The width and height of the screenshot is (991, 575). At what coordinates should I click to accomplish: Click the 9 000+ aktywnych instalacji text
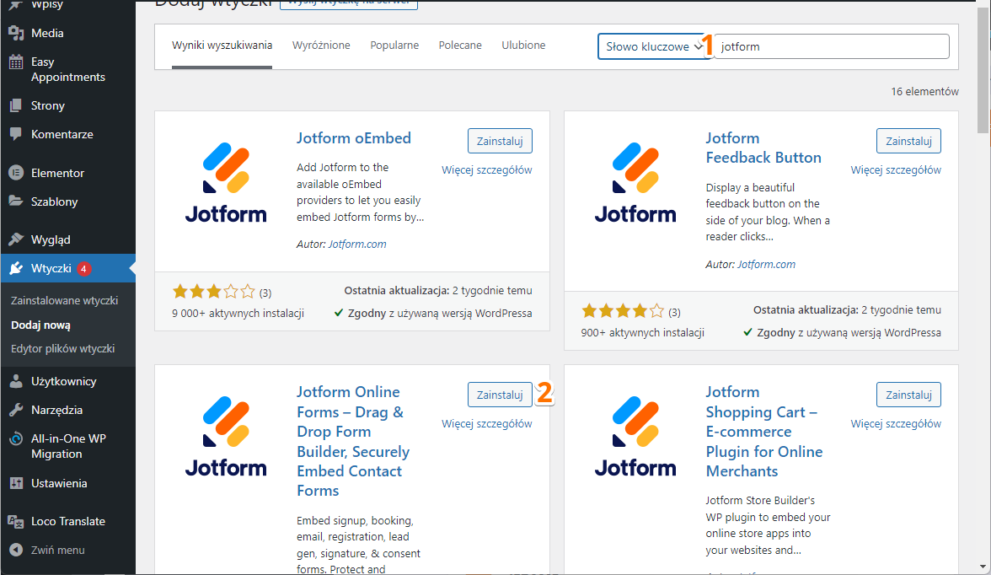pyautogui.click(x=238, y=313)
